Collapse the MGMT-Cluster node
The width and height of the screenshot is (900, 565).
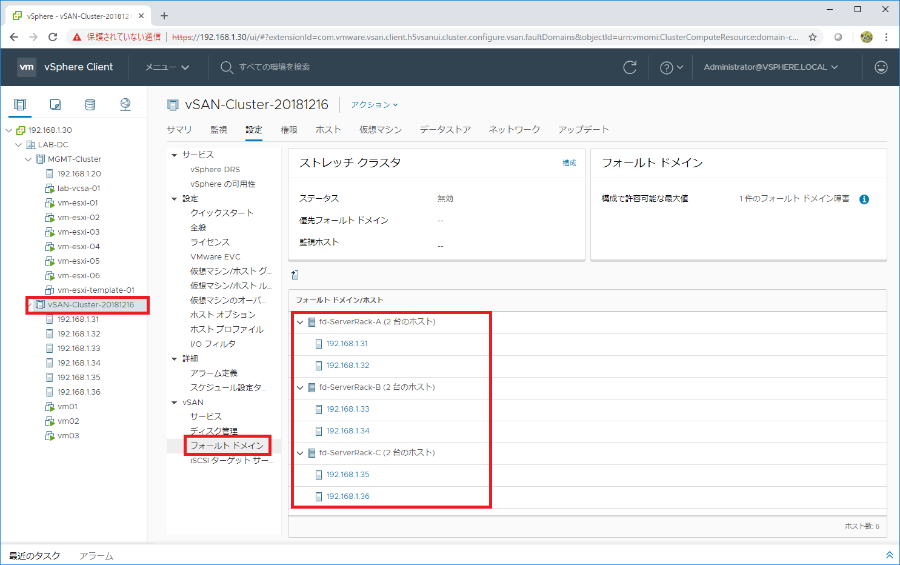click(28, 159)
